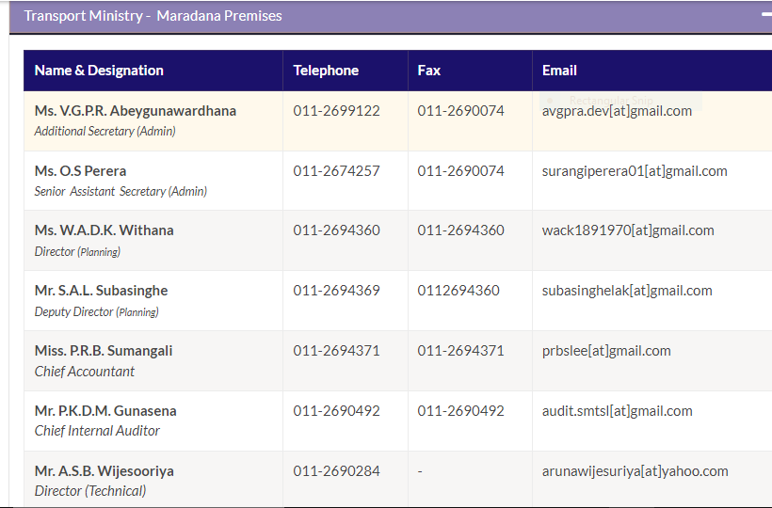Screen dimensions: 772x508
Task: Click telephone number 011-2694369
Action: (336, 291)
